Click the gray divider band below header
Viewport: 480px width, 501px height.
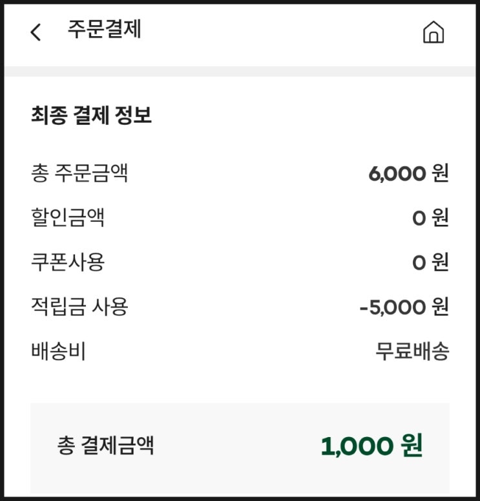click(x=240, y=71)
